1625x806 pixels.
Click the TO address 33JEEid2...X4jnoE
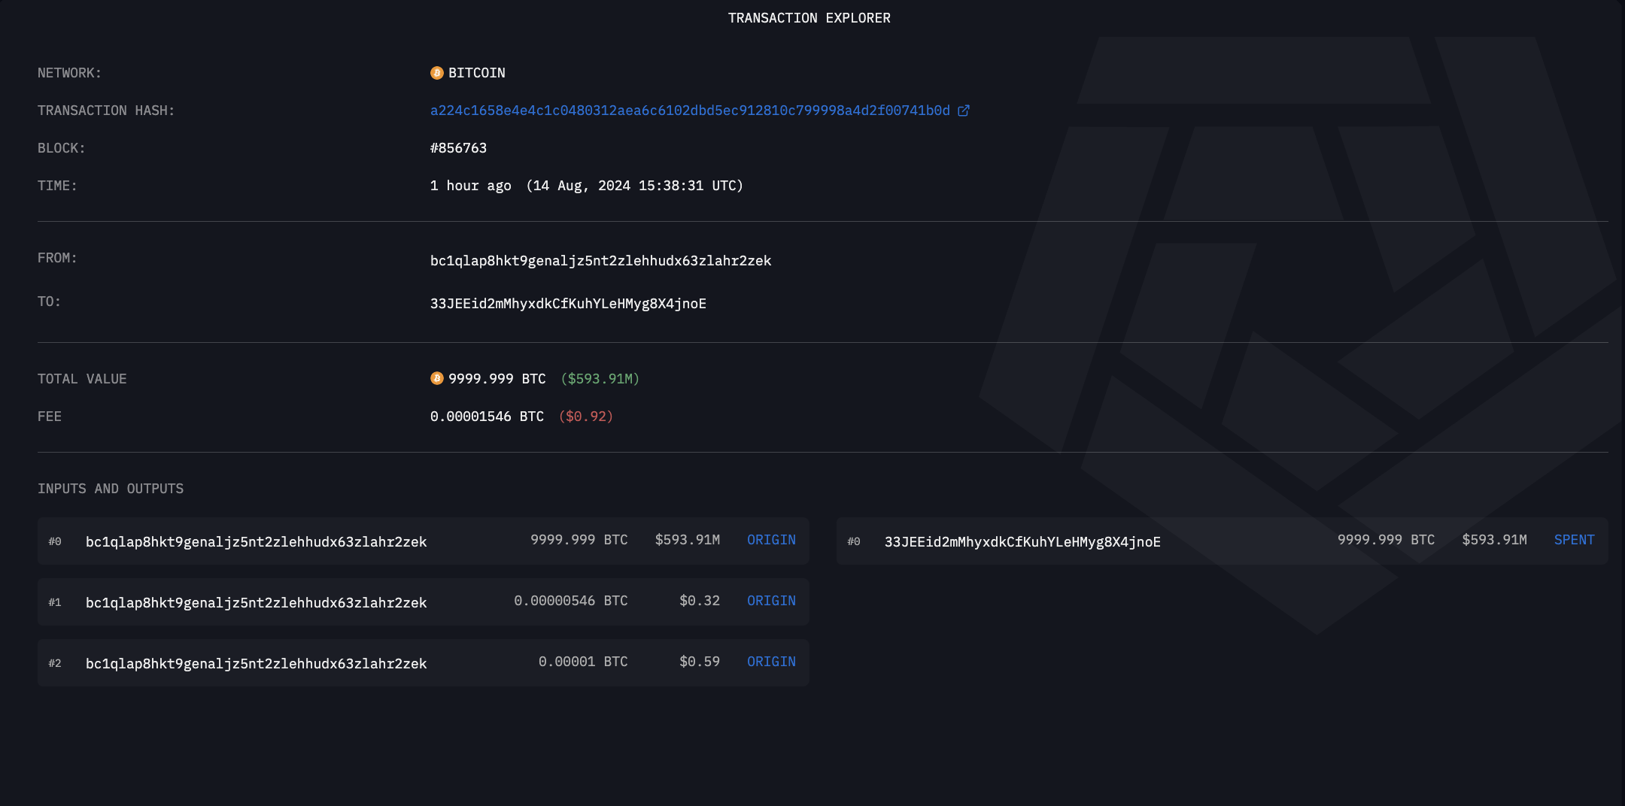click(568, 304)
